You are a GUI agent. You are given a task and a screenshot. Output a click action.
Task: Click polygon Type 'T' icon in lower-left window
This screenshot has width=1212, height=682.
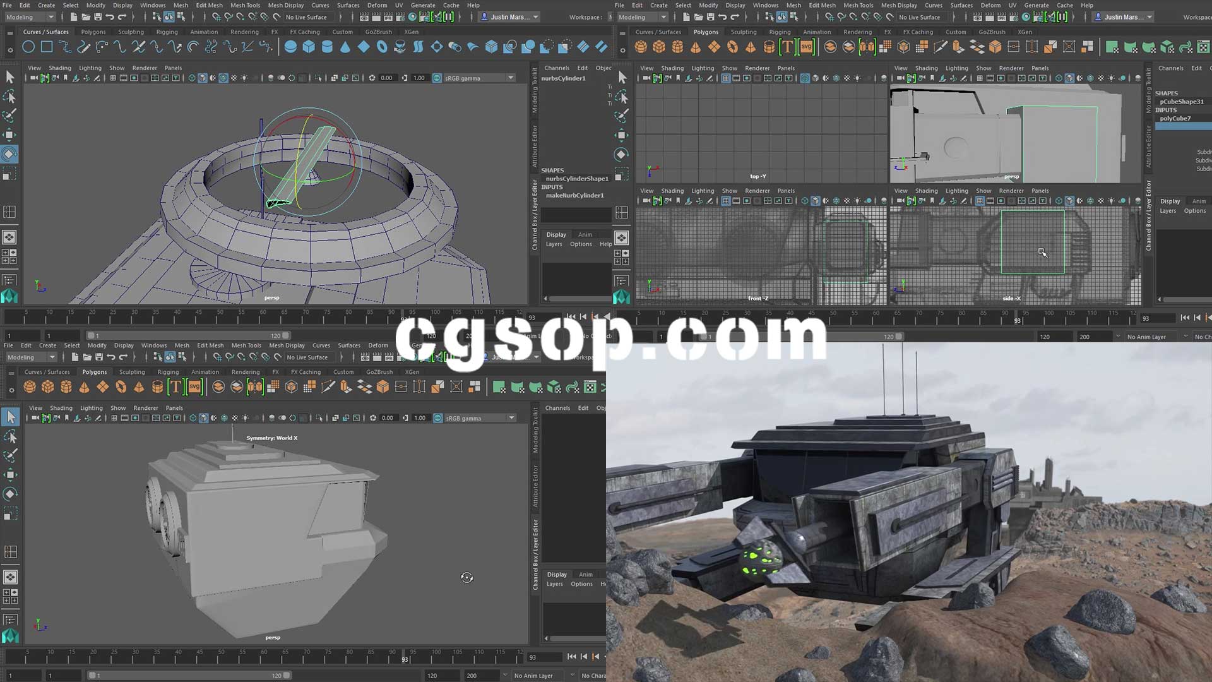175,386
